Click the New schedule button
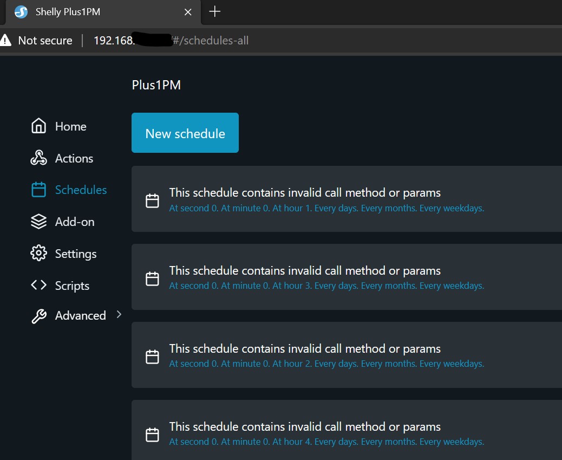 (185, 133)
